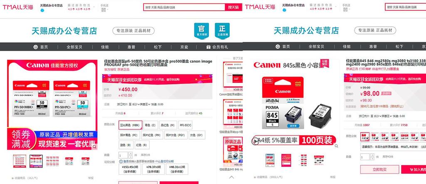Open 京瓷 in the left page navigation

tap(184, 47)
